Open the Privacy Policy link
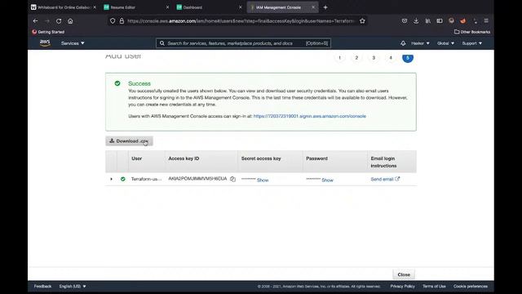The width and height of the screenshot is (522, 294). tap(402, 287)
